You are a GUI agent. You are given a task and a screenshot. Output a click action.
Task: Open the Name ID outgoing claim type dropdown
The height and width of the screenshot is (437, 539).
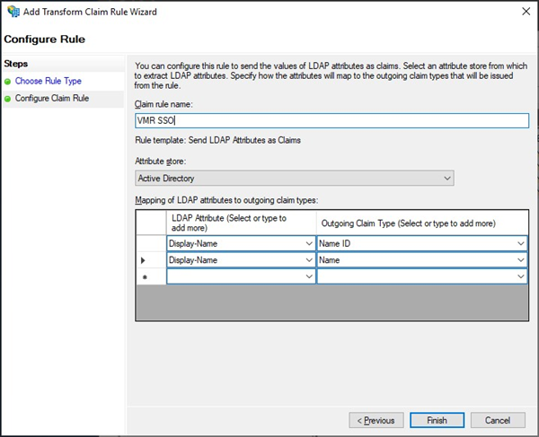520,243
